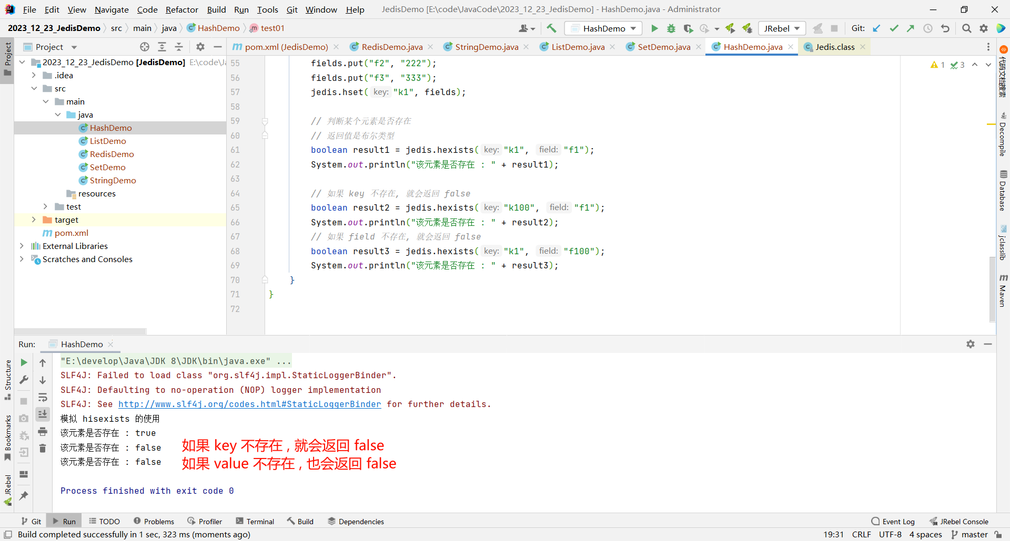
Task: Expand Scratches and Consoles node
Action: point(22,259)
